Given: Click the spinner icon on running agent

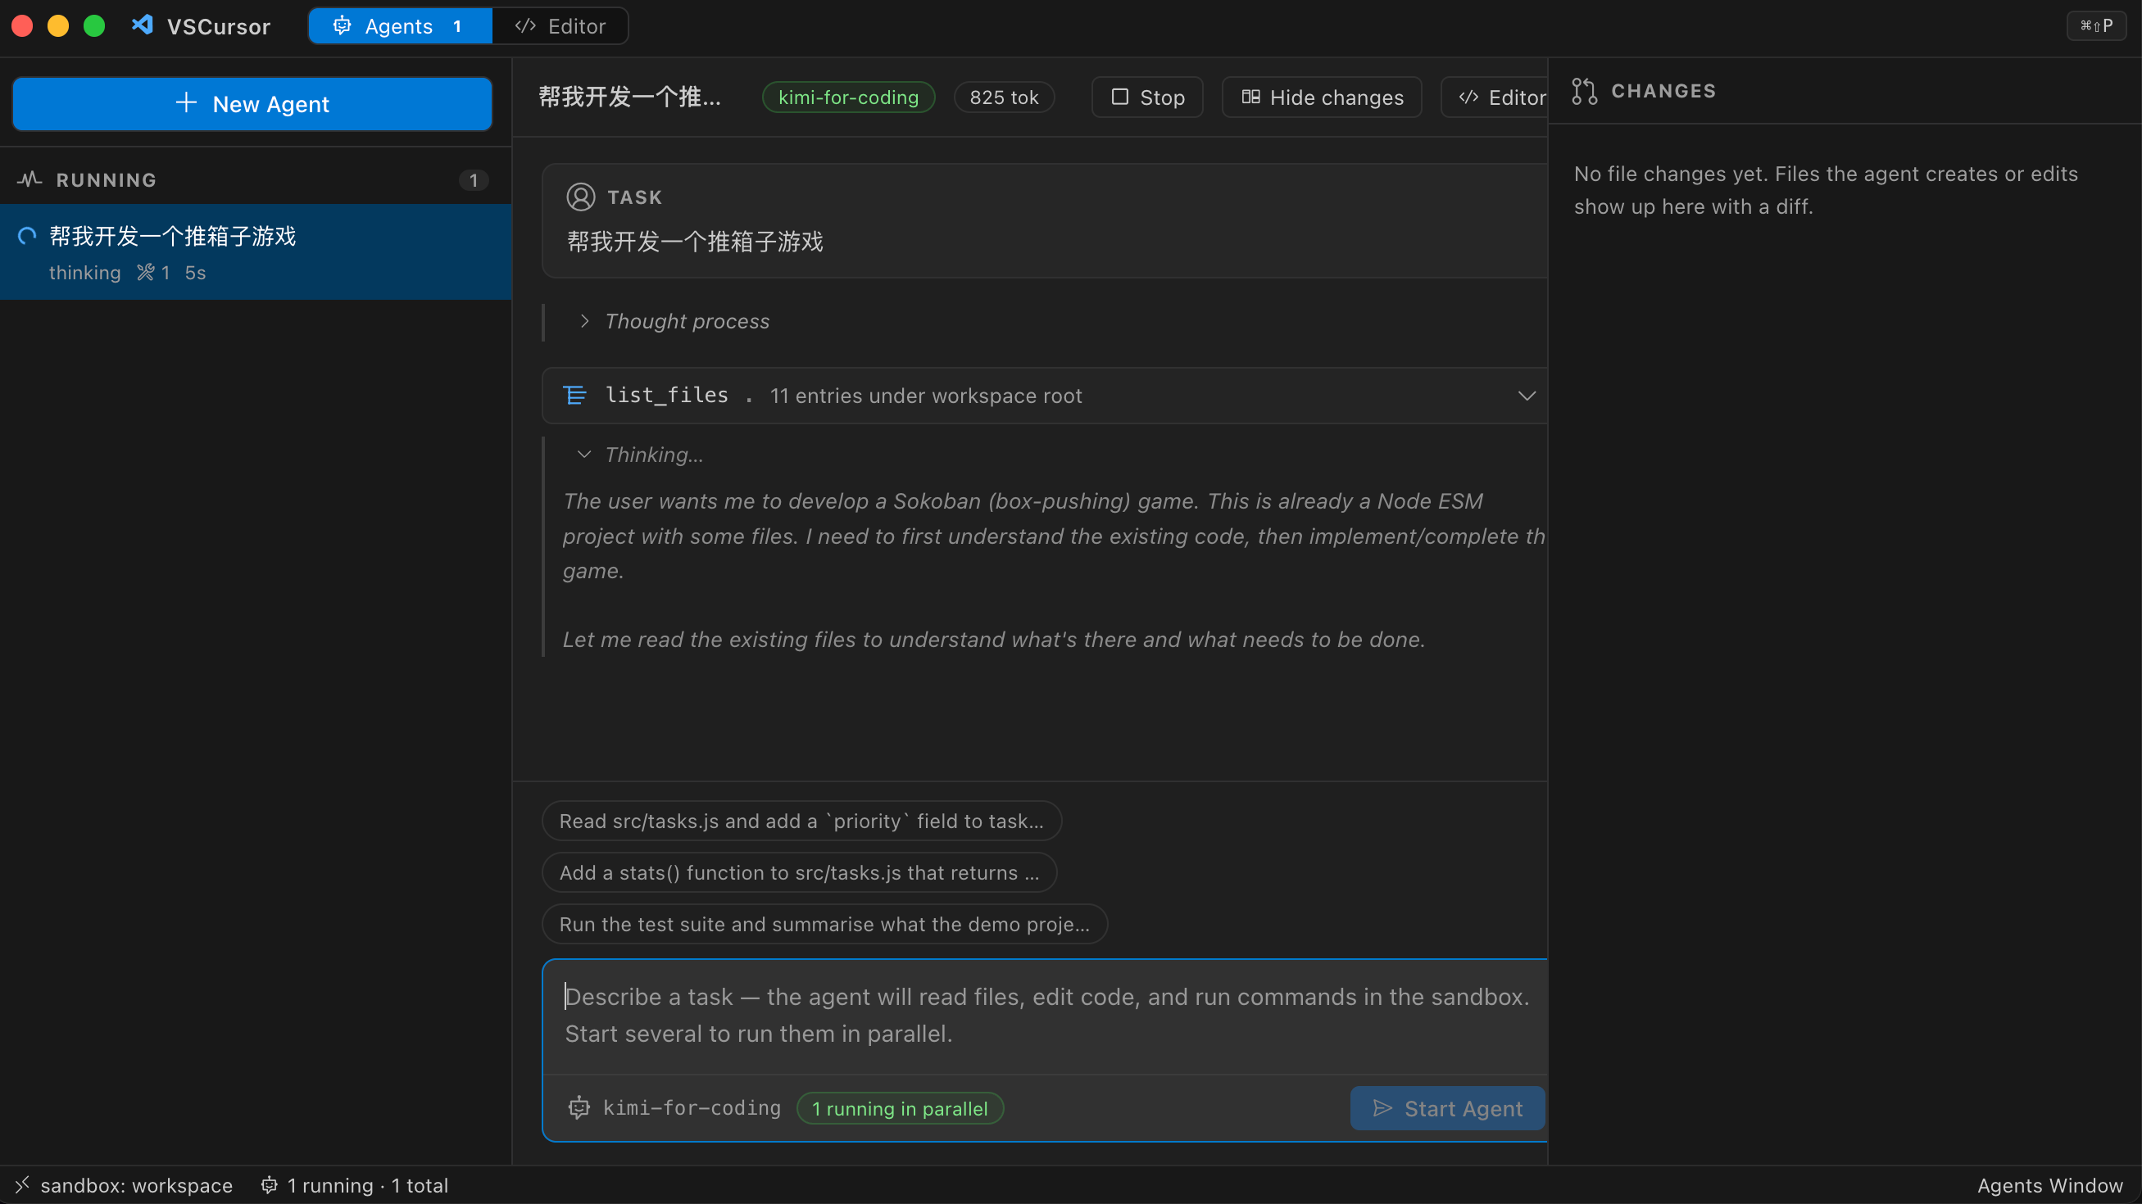Looking at the screenshot, I should click(27, 237).
